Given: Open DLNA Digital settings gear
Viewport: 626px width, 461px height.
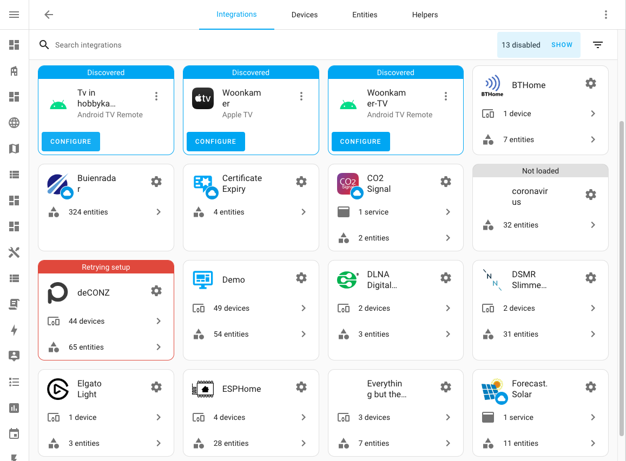Looking at the screenshot, I should point(446,278).
